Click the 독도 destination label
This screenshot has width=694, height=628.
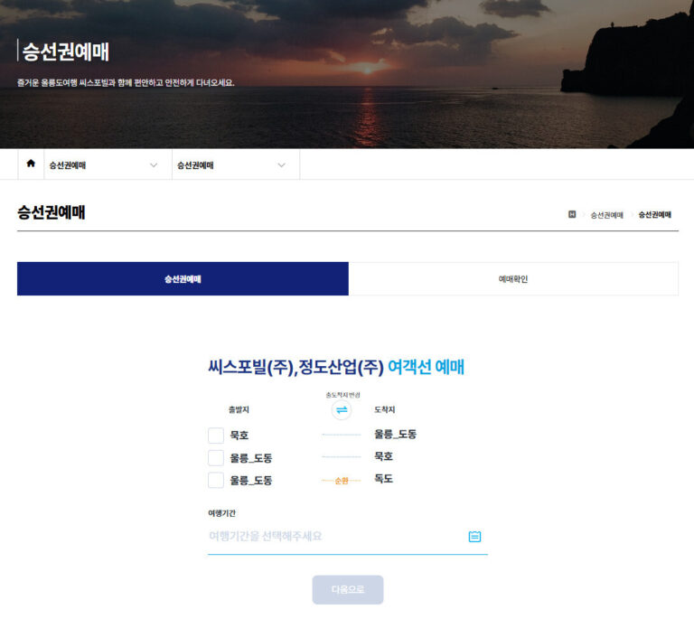coord(384,478)
